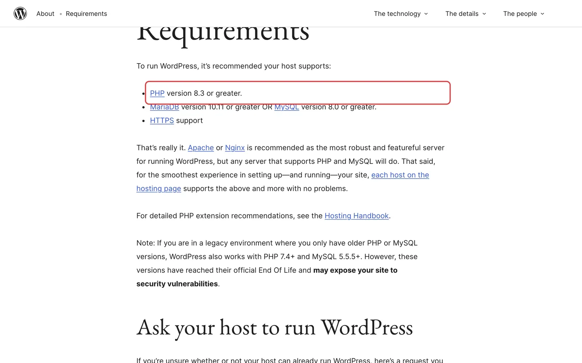
Task: Open the MySQL link
Action: point(287,107)
